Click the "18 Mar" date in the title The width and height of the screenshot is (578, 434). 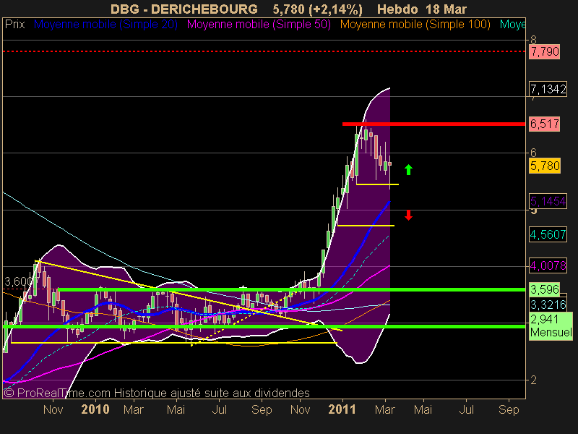pos(446,9)
